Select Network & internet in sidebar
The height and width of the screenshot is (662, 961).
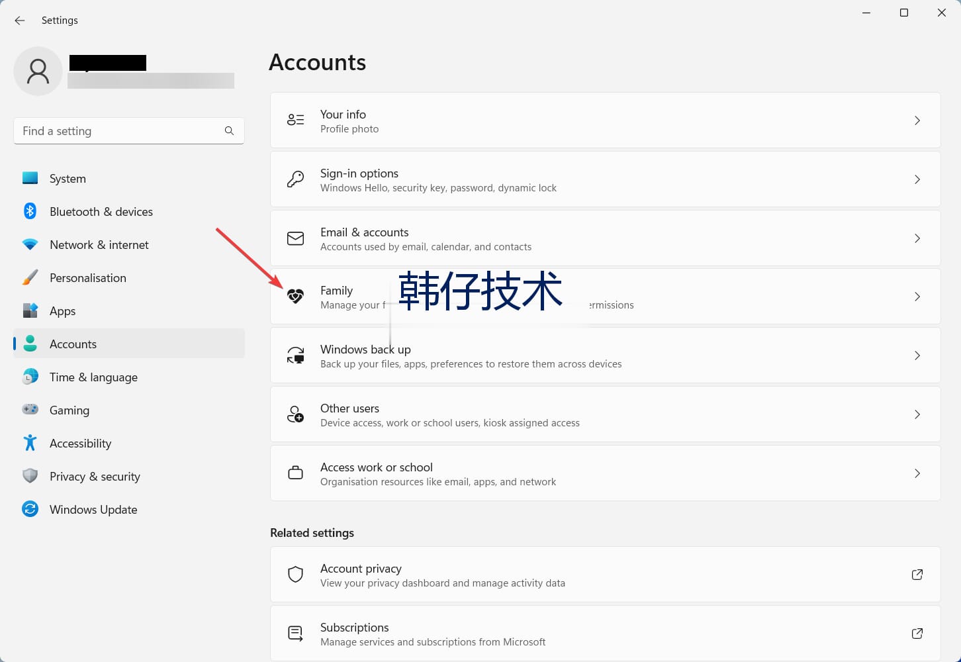pos(129,245)
